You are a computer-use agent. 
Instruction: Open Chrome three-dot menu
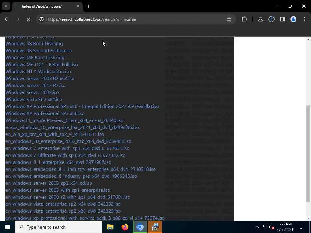[x=304, y=19]
